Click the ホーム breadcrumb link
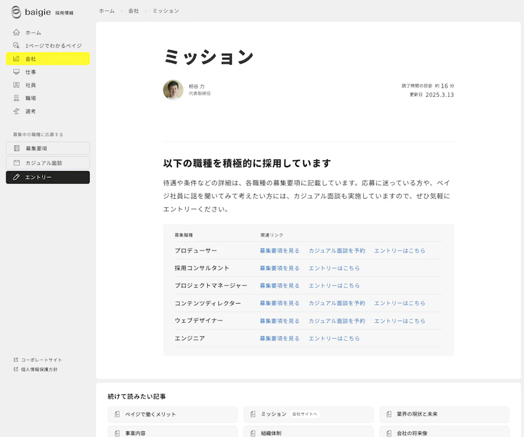Image resolution: width=524 pixels, height=437 pixels. [x=107, y=11]
